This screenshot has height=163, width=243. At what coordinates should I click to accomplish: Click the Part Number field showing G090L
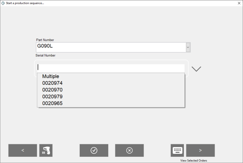click(x=111, y=47)
